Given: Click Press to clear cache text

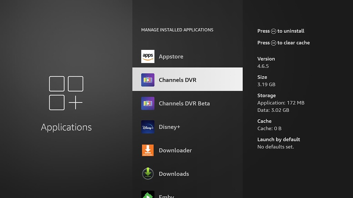Looking at the screenshot, I should click(x=283, y=43).
